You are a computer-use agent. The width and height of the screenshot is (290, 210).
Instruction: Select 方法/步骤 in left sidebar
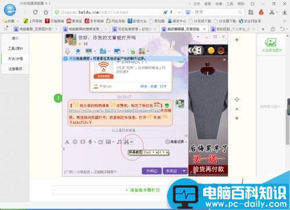pos(15,58)
